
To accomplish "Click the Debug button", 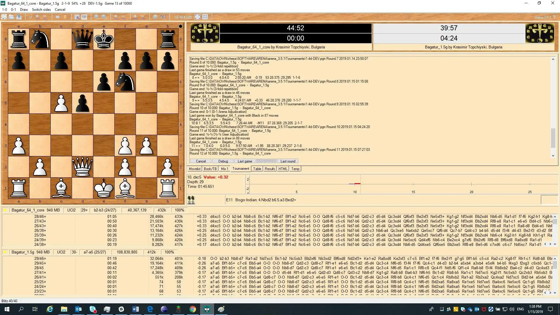I will (223, 161).
